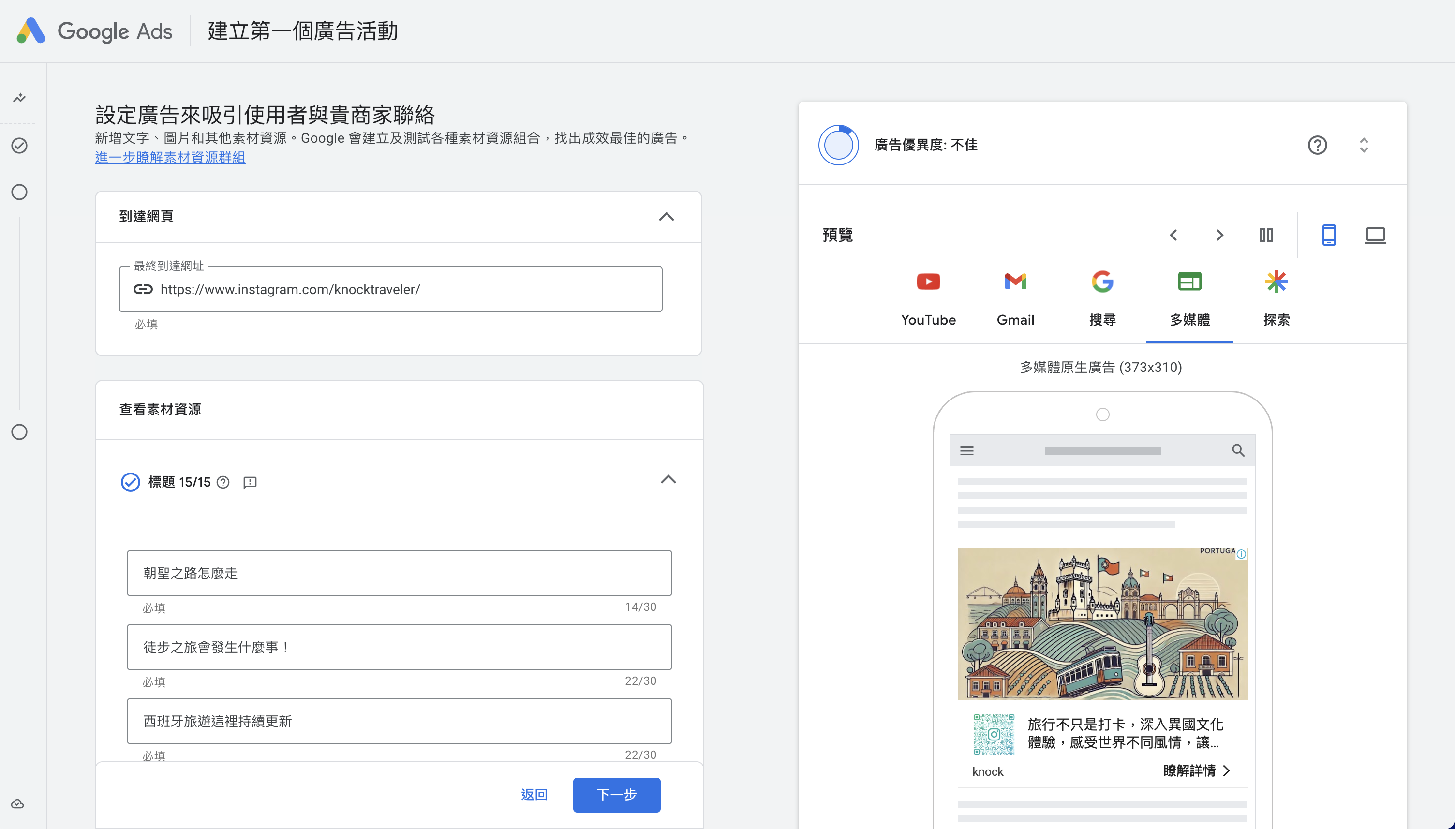
Task: Click the 下一步 button
Action: [x=617, y=795]
